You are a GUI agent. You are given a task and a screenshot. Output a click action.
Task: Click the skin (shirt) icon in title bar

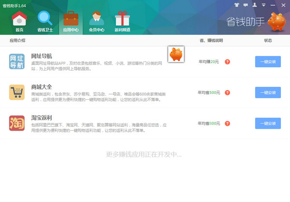click(236, 5)
